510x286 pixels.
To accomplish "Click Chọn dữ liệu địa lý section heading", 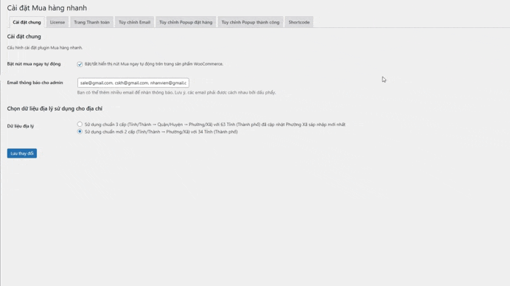I will click(55, 108).
